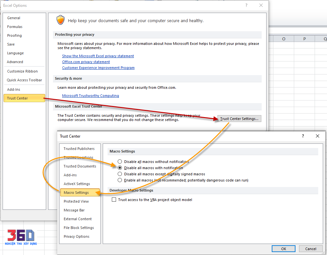
Task: Open Microsoft Trustworthy Computing link
Action: point(90,96)
